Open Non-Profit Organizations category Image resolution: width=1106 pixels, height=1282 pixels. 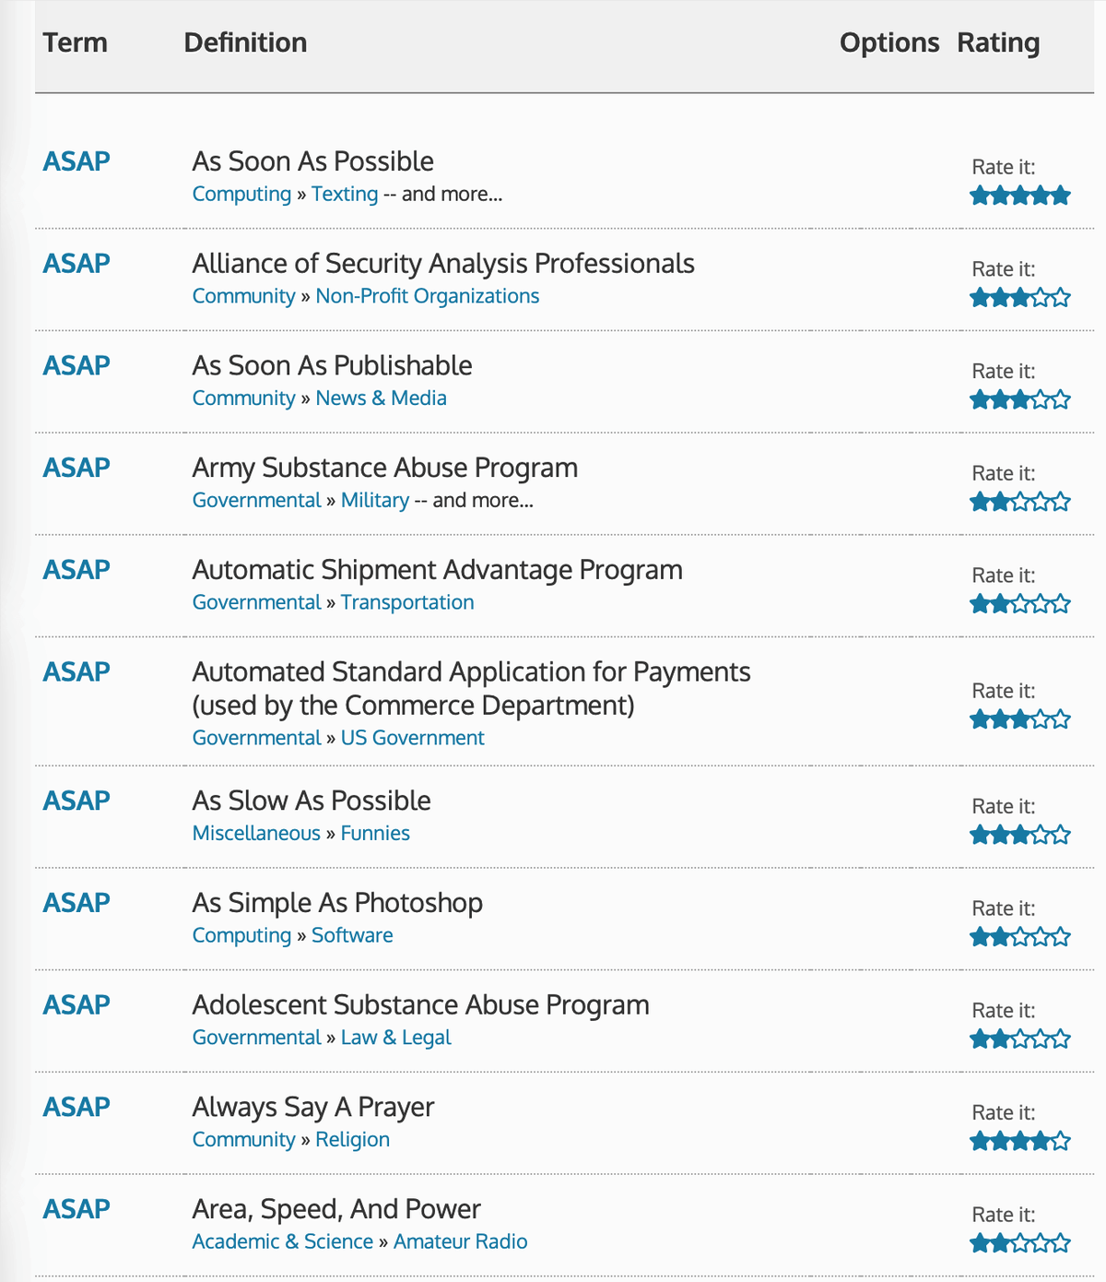428,296
